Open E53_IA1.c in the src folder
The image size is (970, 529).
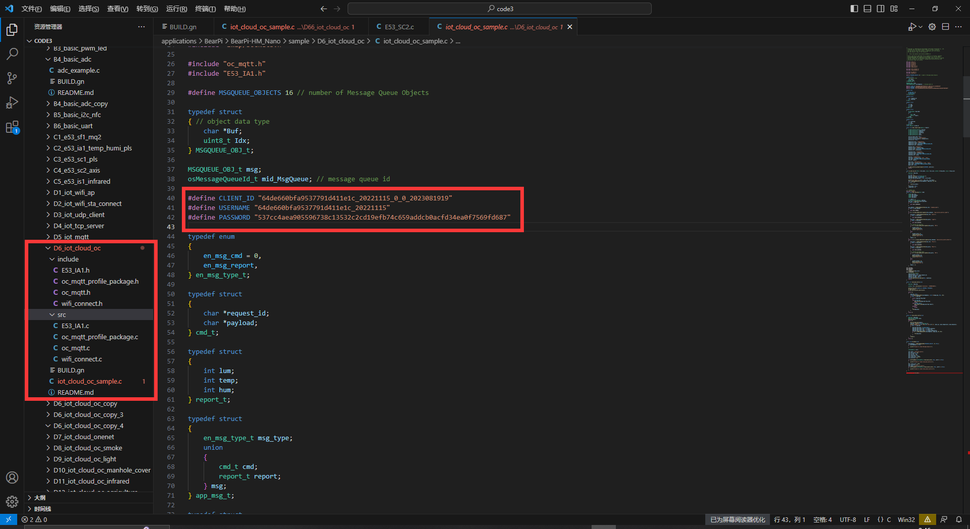[75, 326]
